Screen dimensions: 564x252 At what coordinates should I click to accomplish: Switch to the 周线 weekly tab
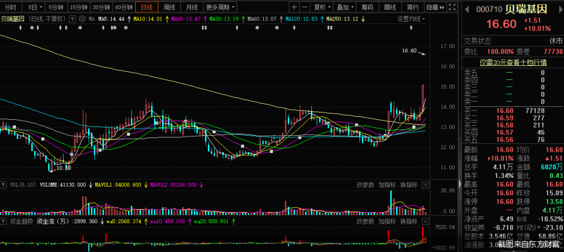[169, 7]
